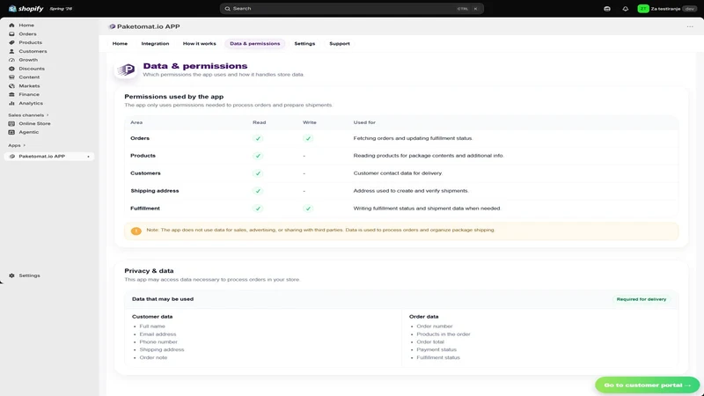Click the pin dot beside Paketomat.io APP
The width and height of the screenshot is (704, 396).
(x=89, y=157)
